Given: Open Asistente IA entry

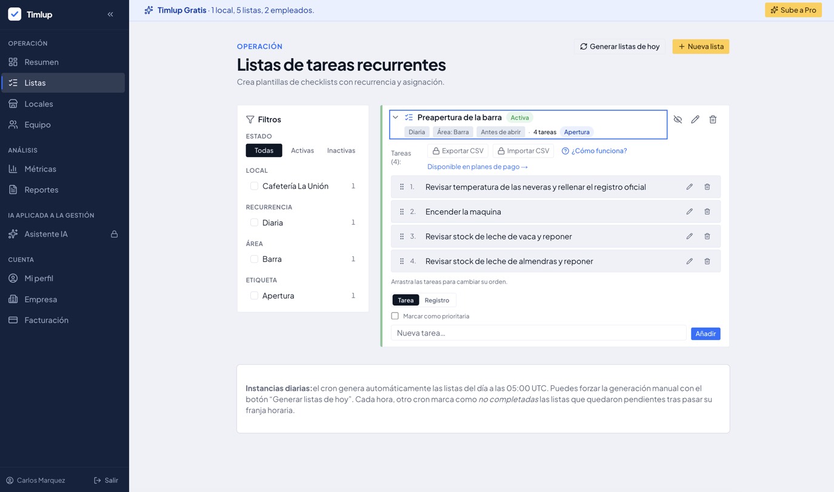Looking at the screenshot, I should coord(63,234).
